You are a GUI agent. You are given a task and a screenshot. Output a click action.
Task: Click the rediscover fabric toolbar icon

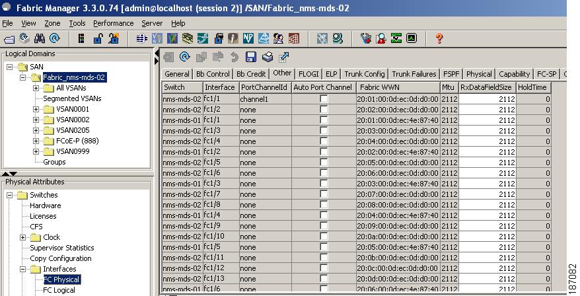(x=24, y=38)
